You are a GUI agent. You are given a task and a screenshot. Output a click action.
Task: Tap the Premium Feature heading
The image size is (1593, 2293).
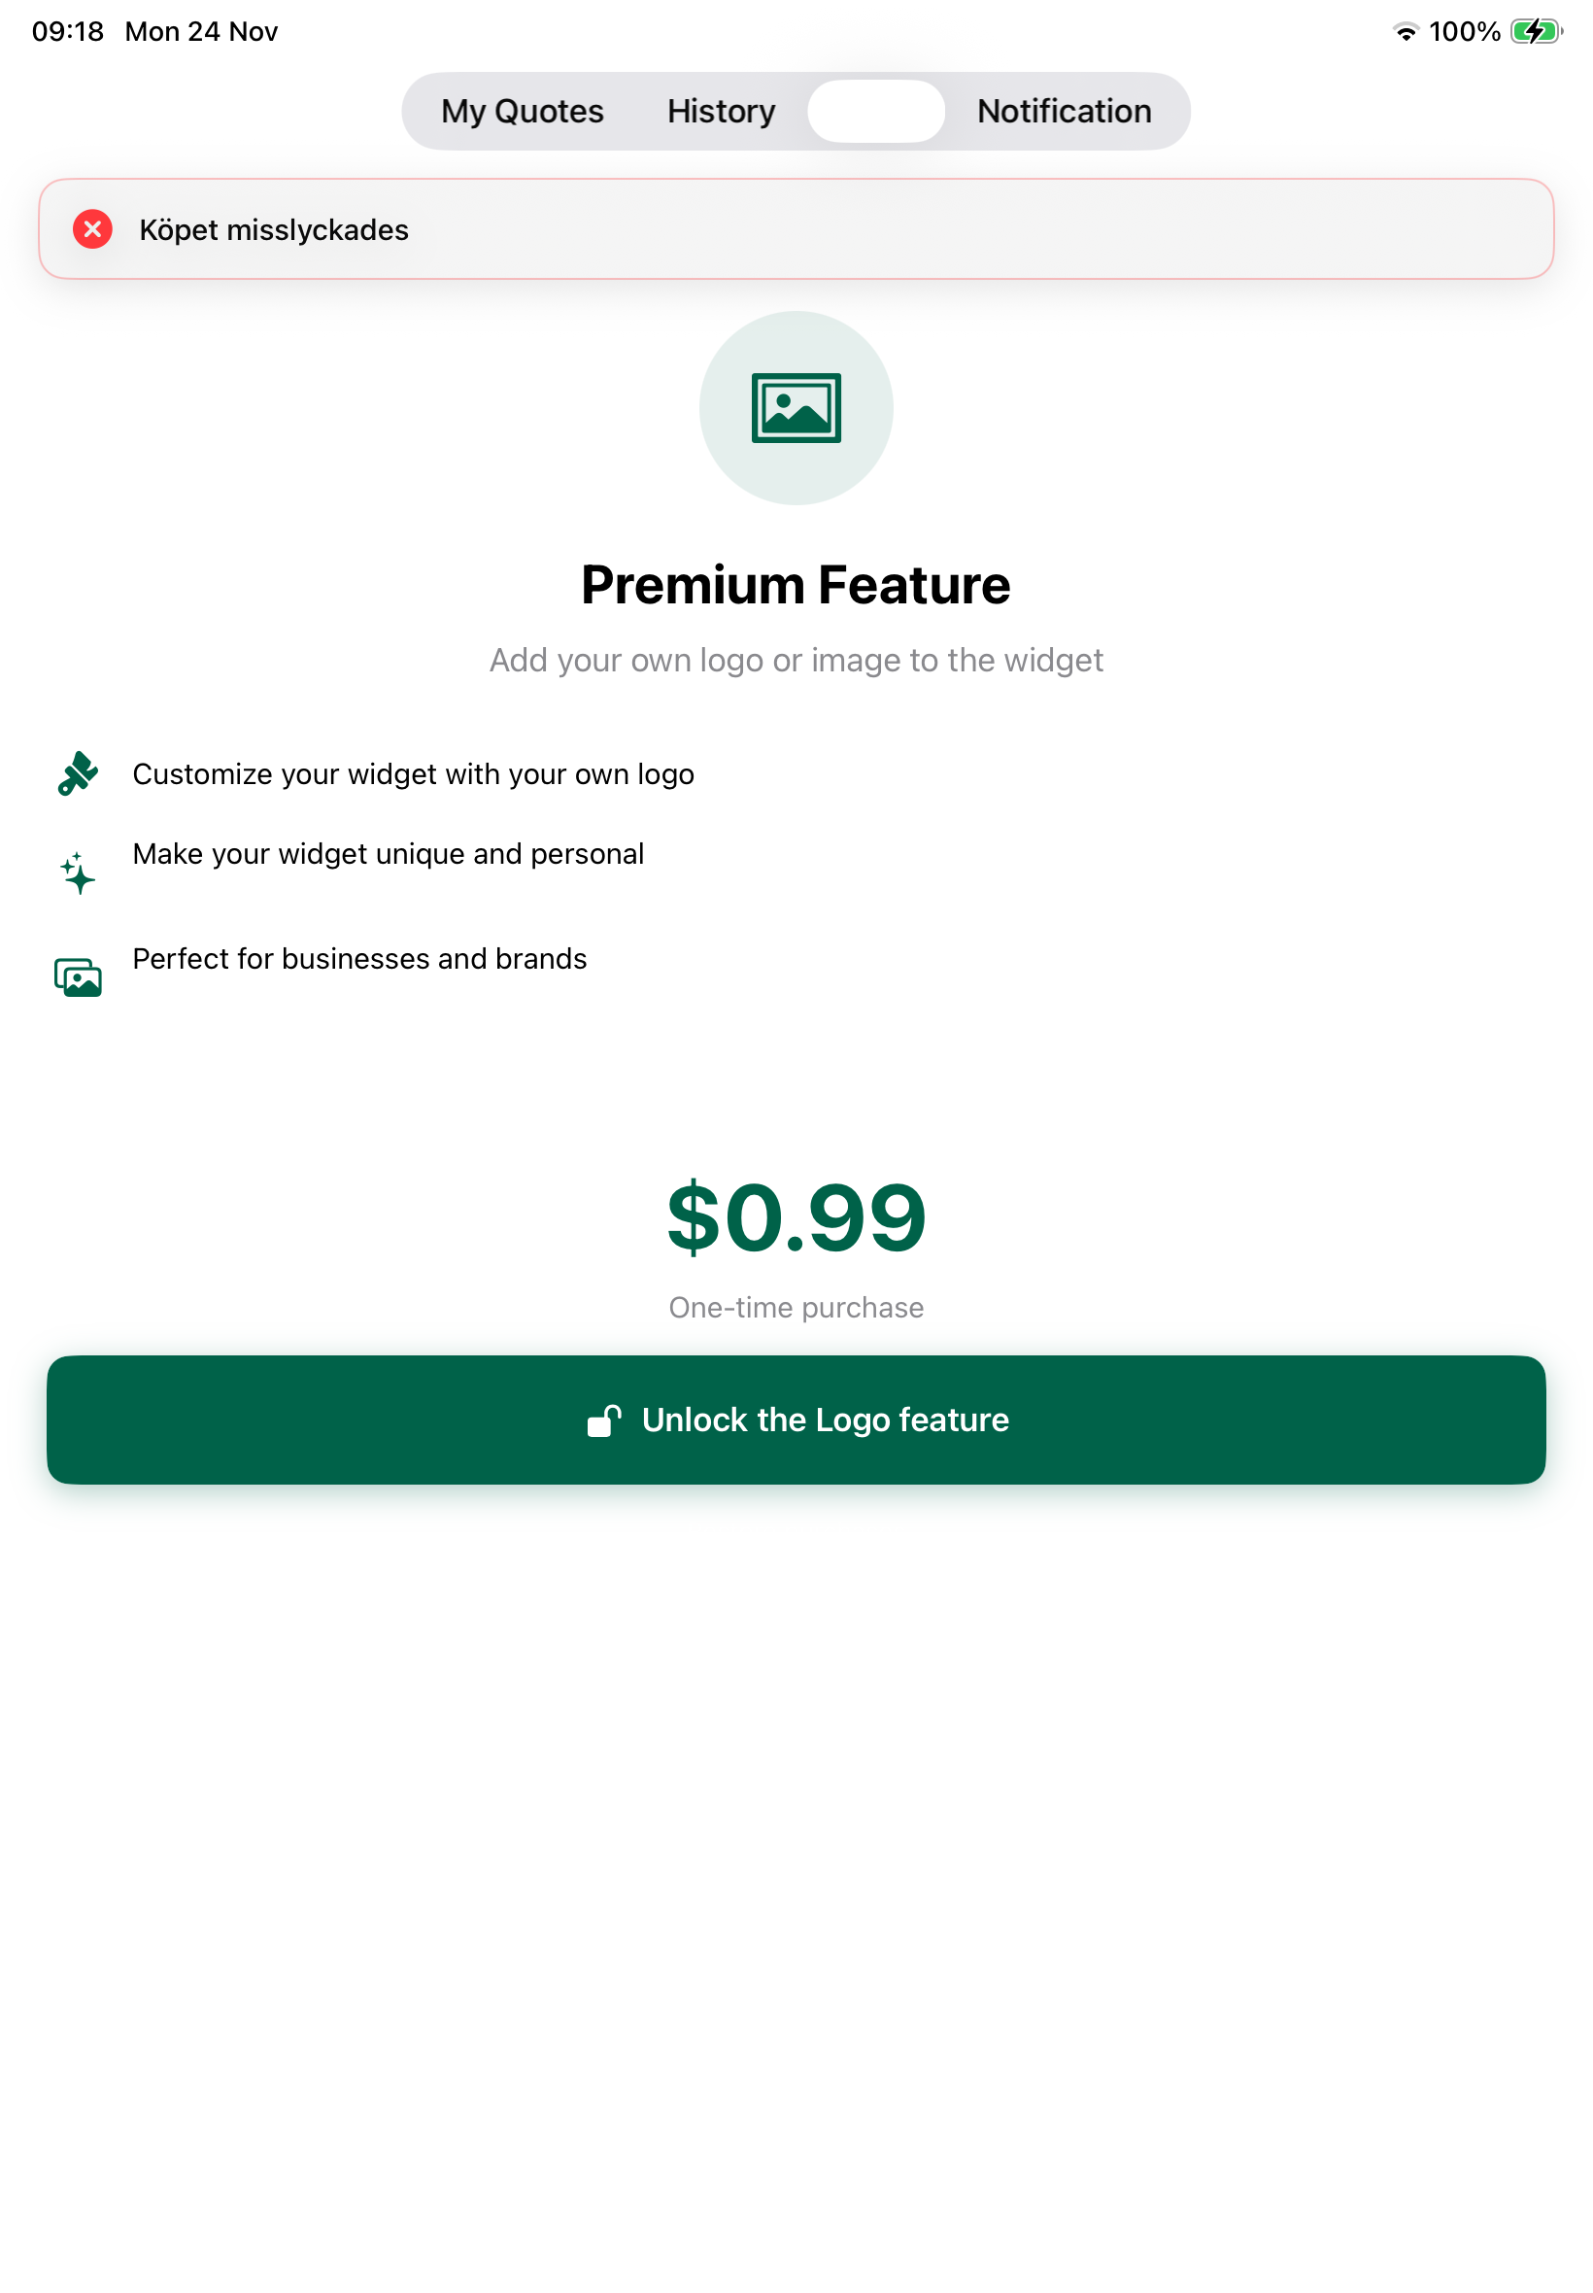click(796, 584)
